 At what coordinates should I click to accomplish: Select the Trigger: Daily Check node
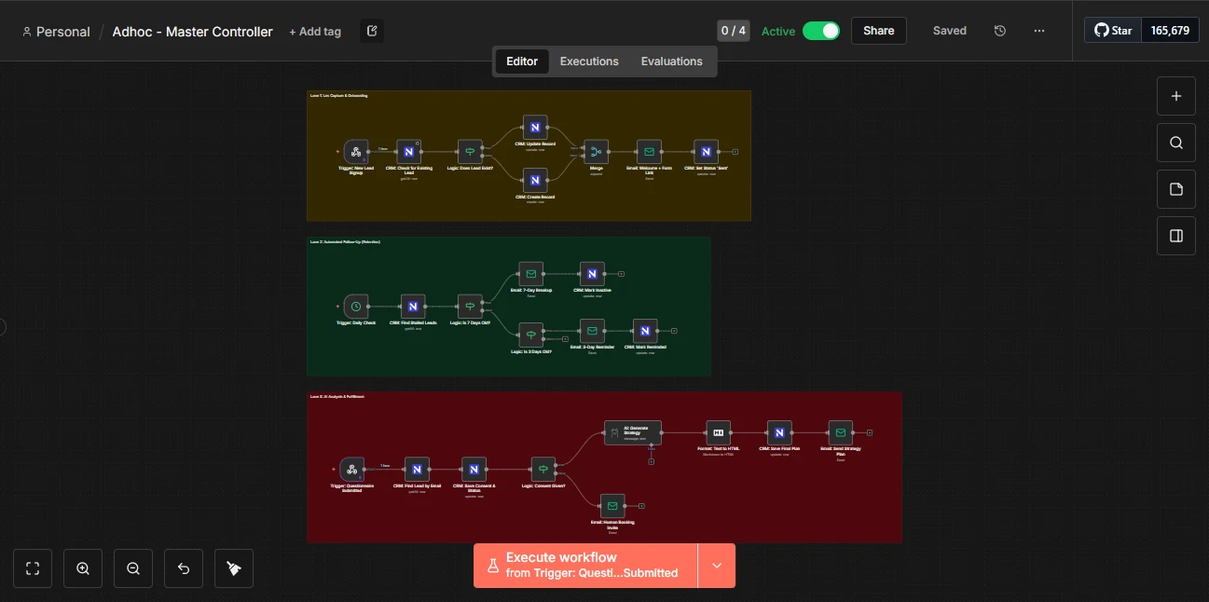(x=355, y=306)
